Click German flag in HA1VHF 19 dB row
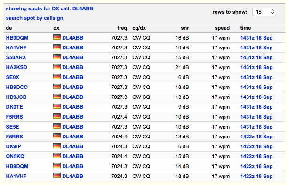This screenshot has width=288, height=185. point(57,47)
